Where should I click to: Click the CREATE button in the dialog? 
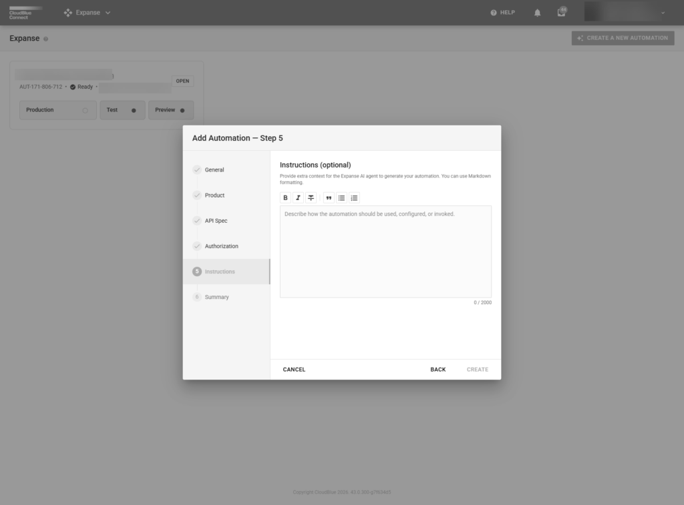(x=477, y=370)
